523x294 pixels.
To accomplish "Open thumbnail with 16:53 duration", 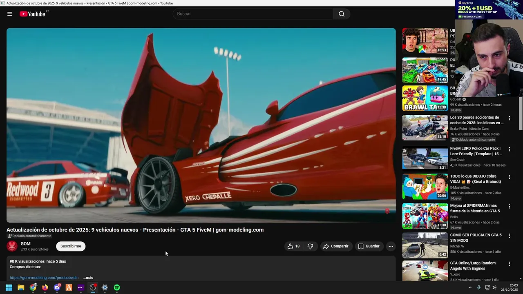I will click(x=425, y=41).
